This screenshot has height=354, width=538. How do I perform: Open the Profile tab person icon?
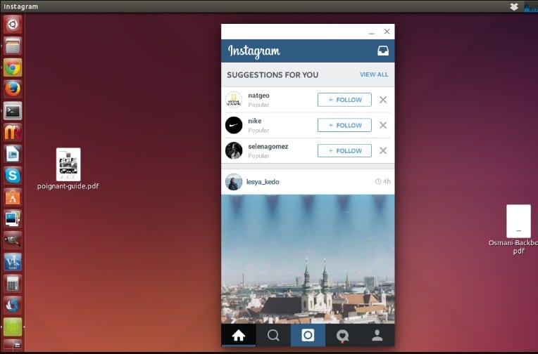pos(377,335)
